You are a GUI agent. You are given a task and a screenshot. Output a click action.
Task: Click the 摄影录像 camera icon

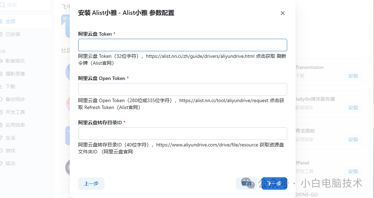pyautogui.click(x=1, y=74)
